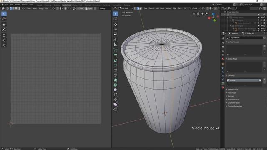Choose the Grab sculpt tool in UV editor

click(x=4, y=35)
